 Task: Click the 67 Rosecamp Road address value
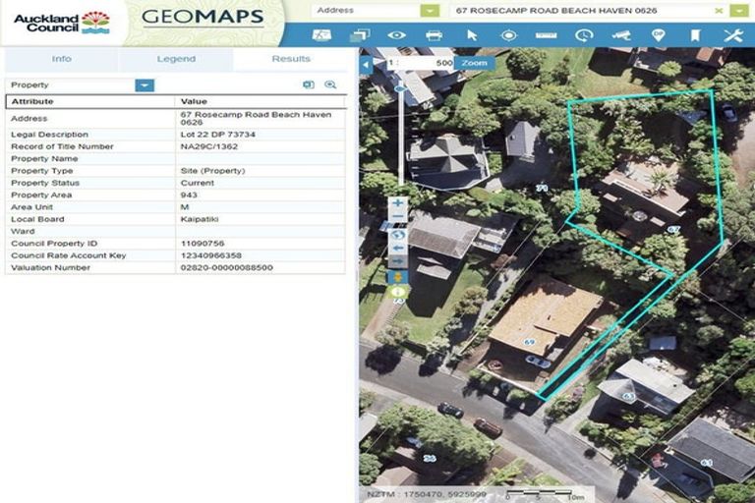tap(256, 119)
